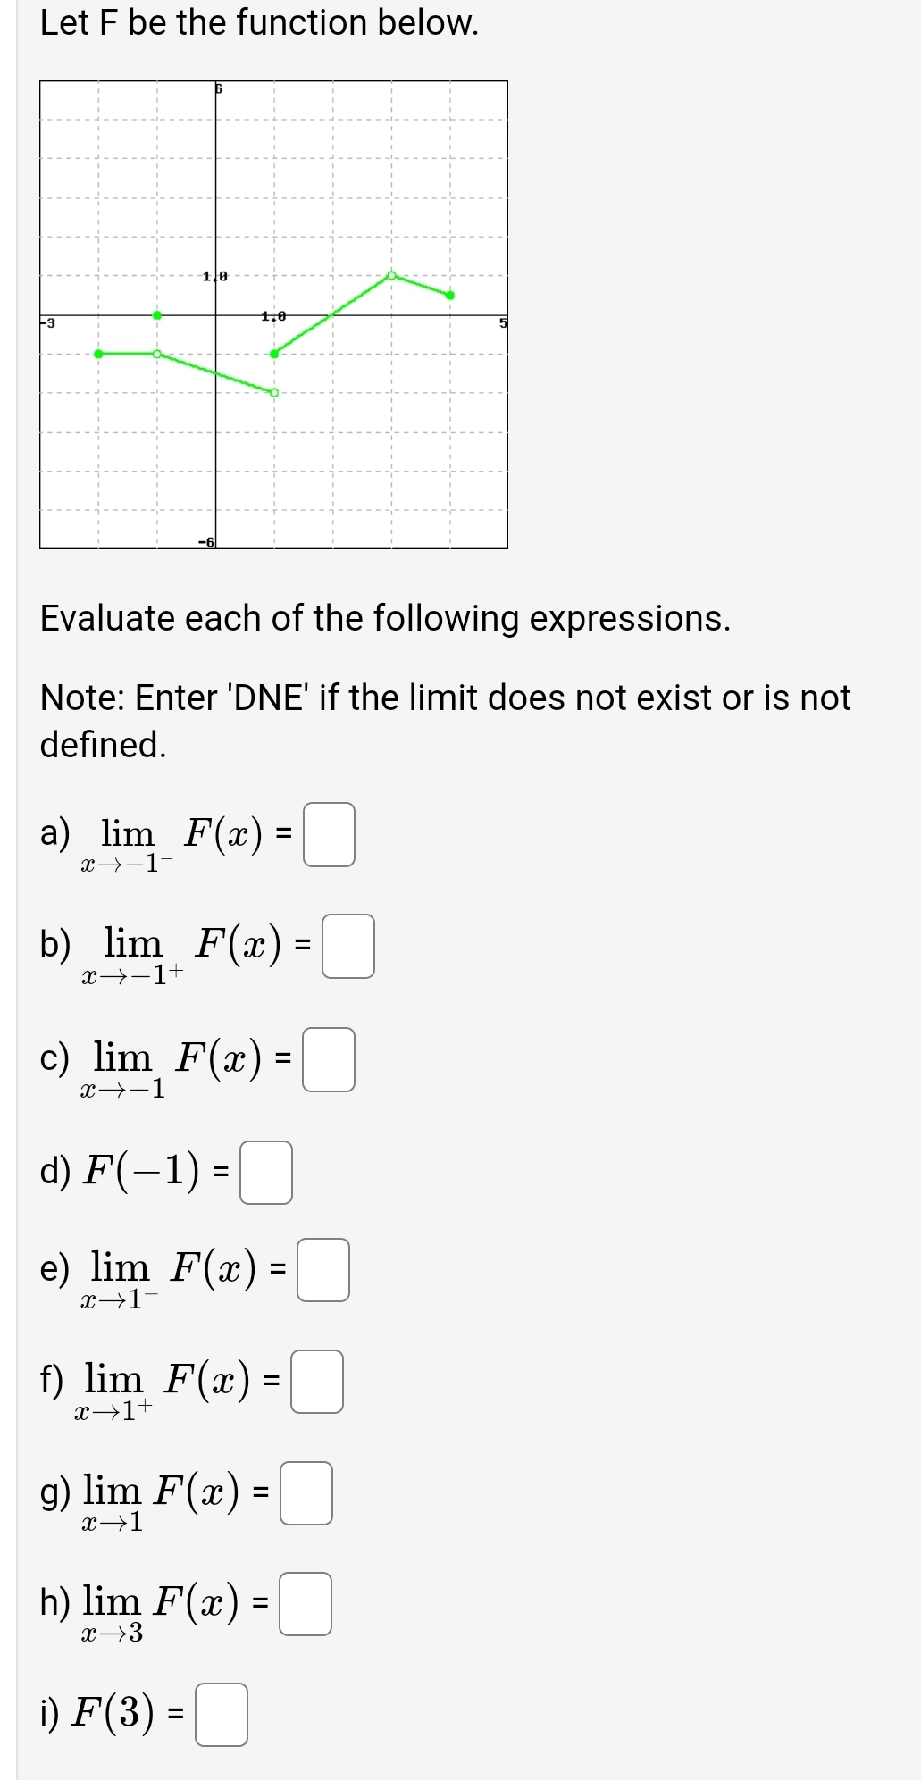
Task: Click the open circle at x equals 1
Action: coord(272,393)
